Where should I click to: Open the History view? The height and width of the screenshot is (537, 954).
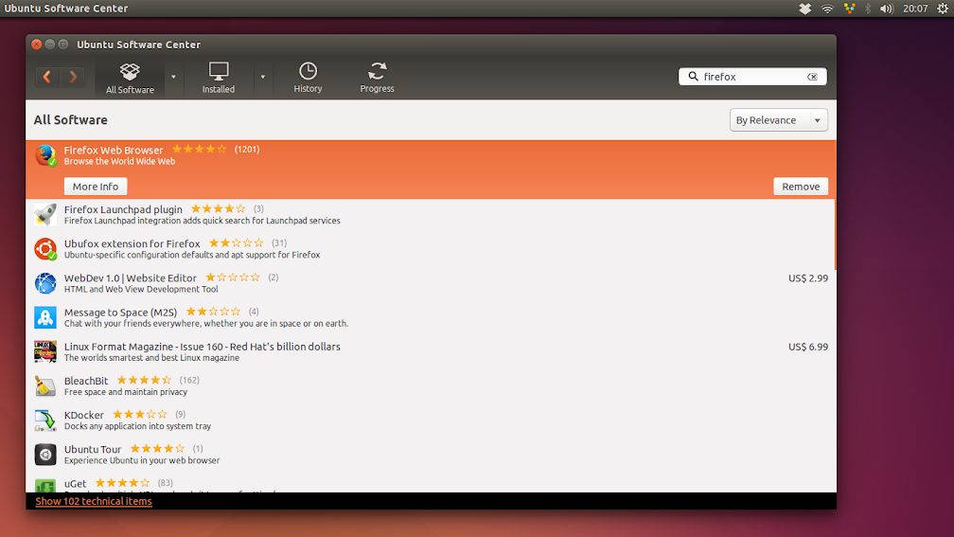(x=308, y=78)
